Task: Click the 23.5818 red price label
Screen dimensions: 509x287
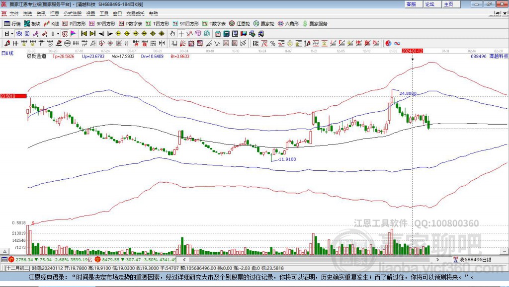Action: (x=13, y=96)
